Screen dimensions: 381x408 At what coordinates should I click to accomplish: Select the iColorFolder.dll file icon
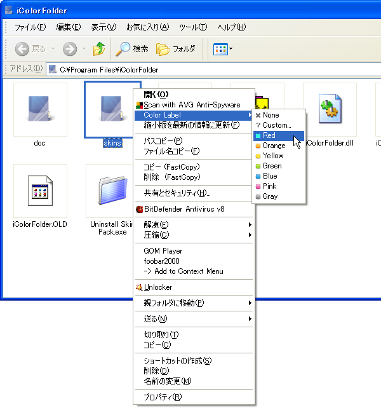click(x=330, y=108)
